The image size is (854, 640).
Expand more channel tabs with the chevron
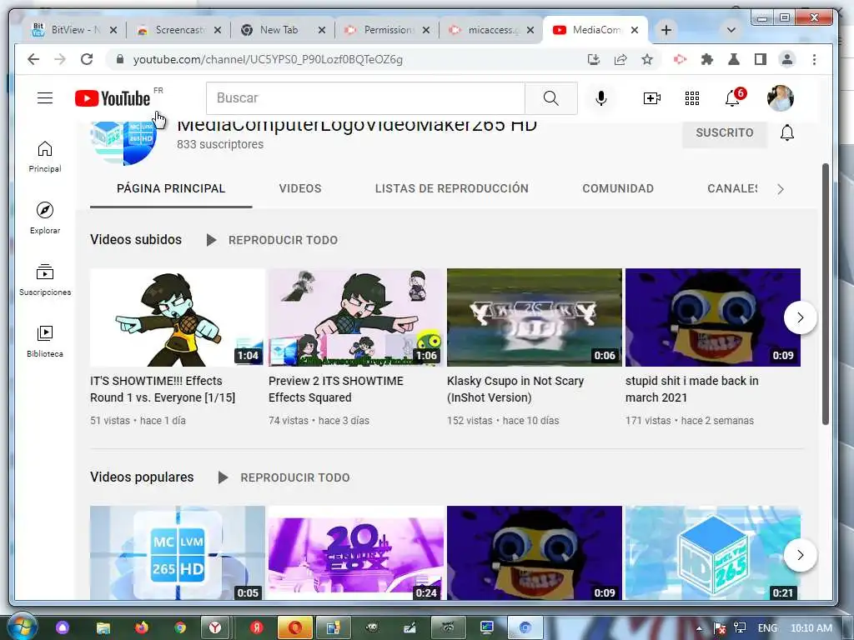point(781,189)
